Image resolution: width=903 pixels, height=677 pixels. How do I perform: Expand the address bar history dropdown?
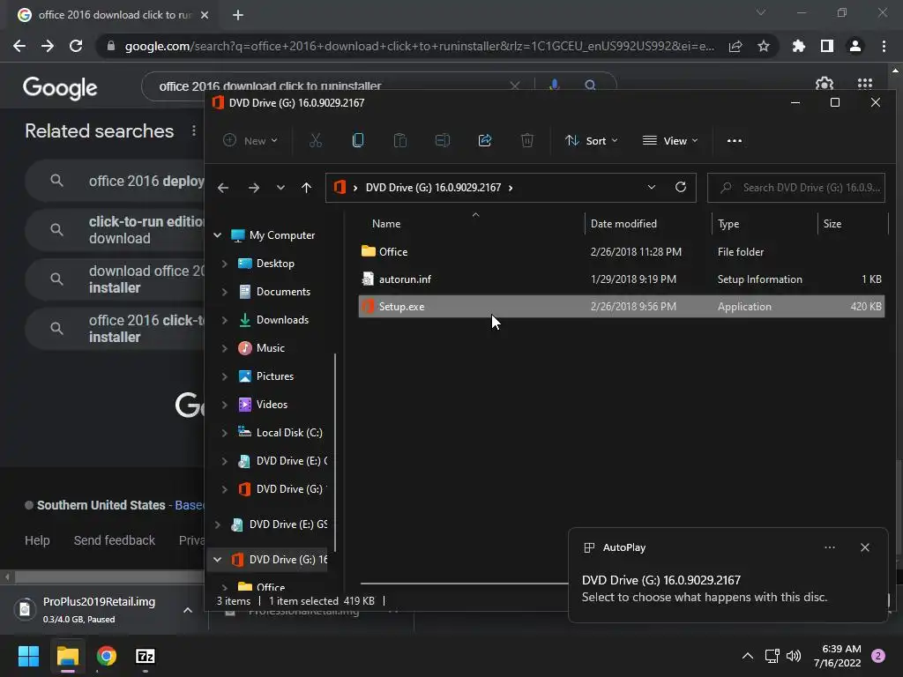652,187
